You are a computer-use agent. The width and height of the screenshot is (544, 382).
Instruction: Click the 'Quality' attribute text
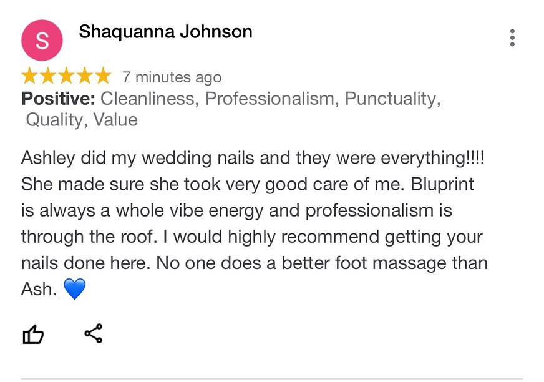[56, 120]
